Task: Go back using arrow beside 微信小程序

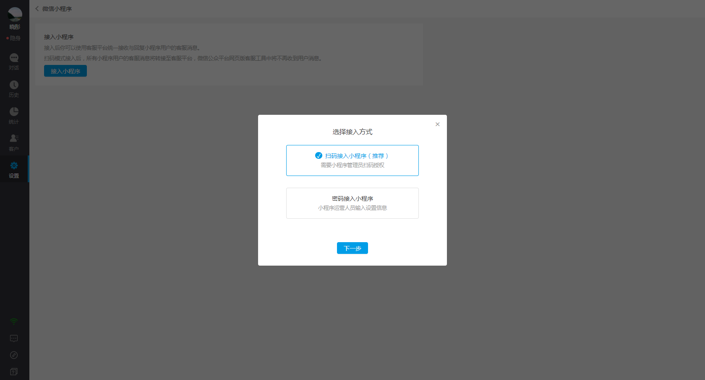Action: coord(37,8)
